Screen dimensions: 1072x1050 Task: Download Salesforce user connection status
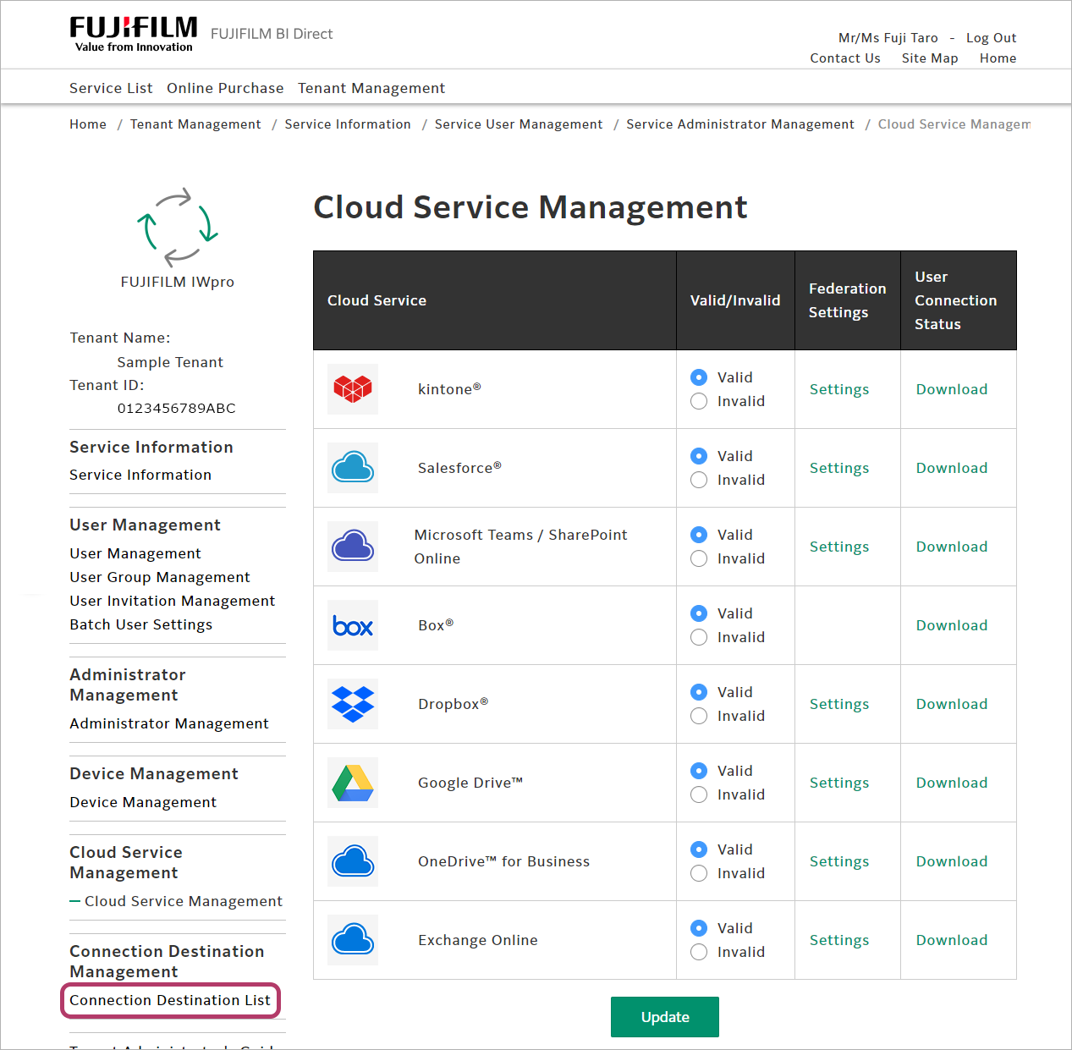coord(952,468)
